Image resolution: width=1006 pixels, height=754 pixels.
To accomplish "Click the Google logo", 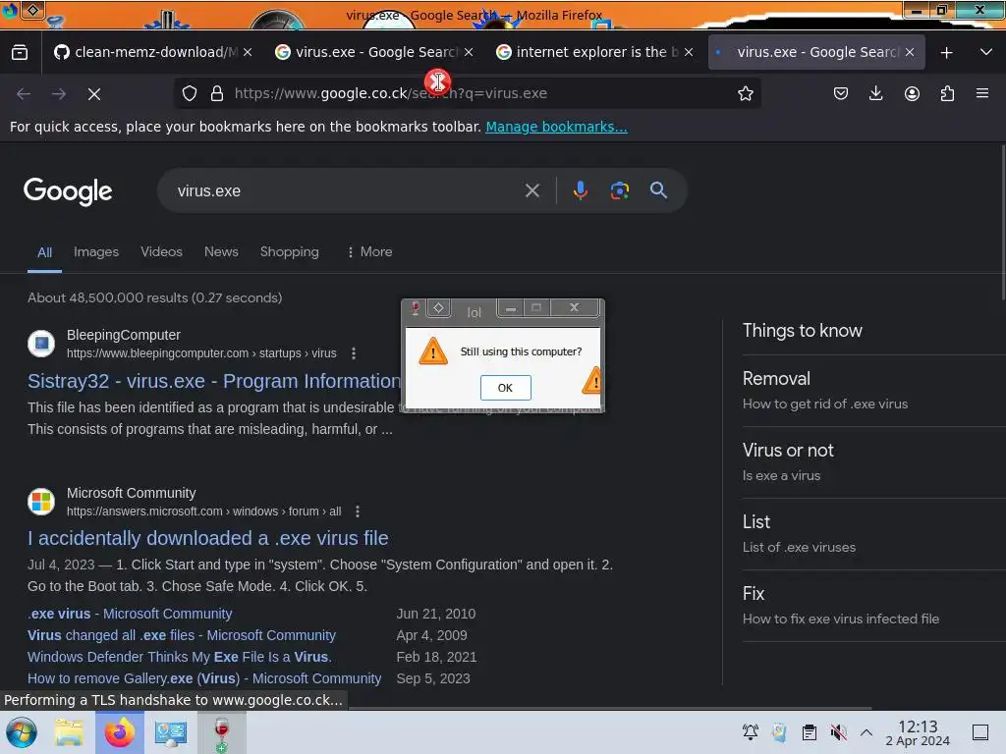I will click(x=68, y=191).
